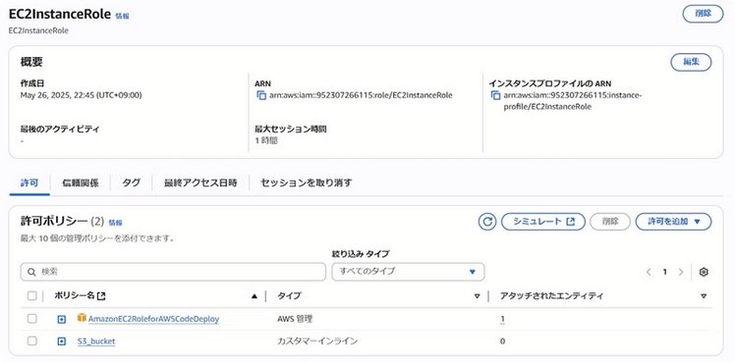
Task: Copy the role ARN with copy icon
Action: [x=261, y=95]
